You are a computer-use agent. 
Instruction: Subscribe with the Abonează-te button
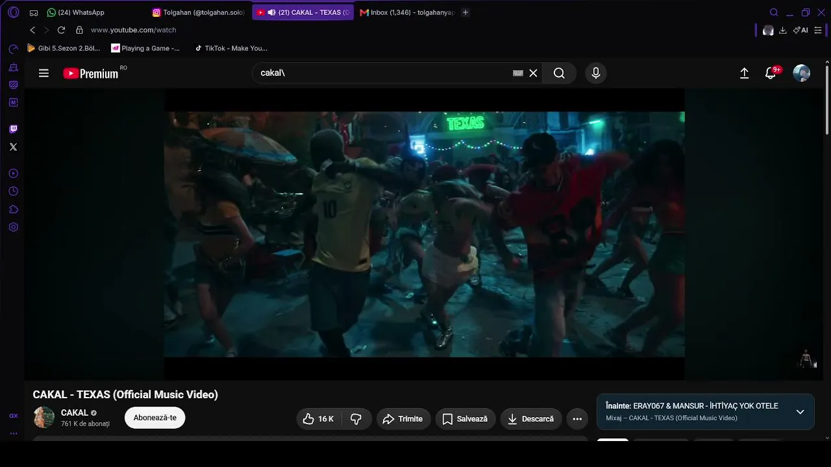(x=155, y=418)
